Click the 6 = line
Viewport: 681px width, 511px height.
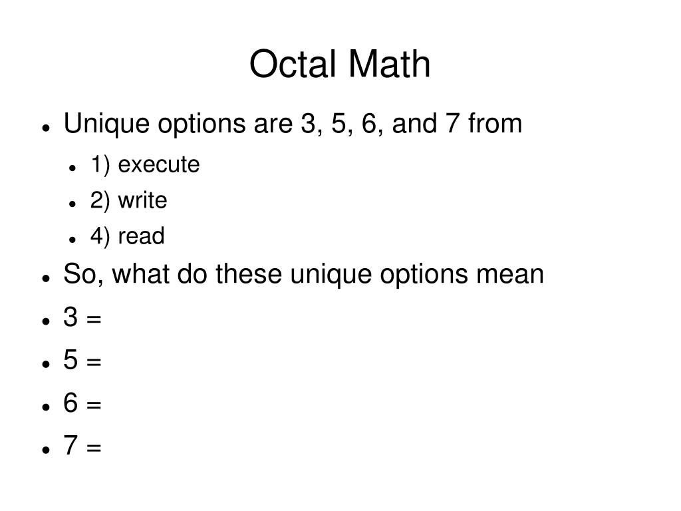click(82, 403)
